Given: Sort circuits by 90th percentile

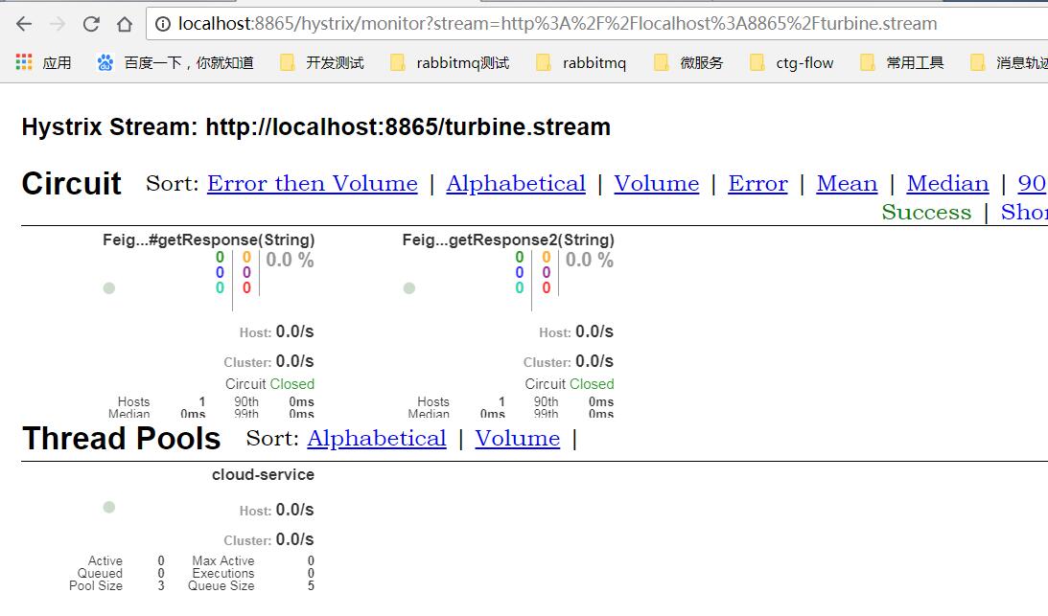Looking at the screenshot, I should pos(1032,183).
